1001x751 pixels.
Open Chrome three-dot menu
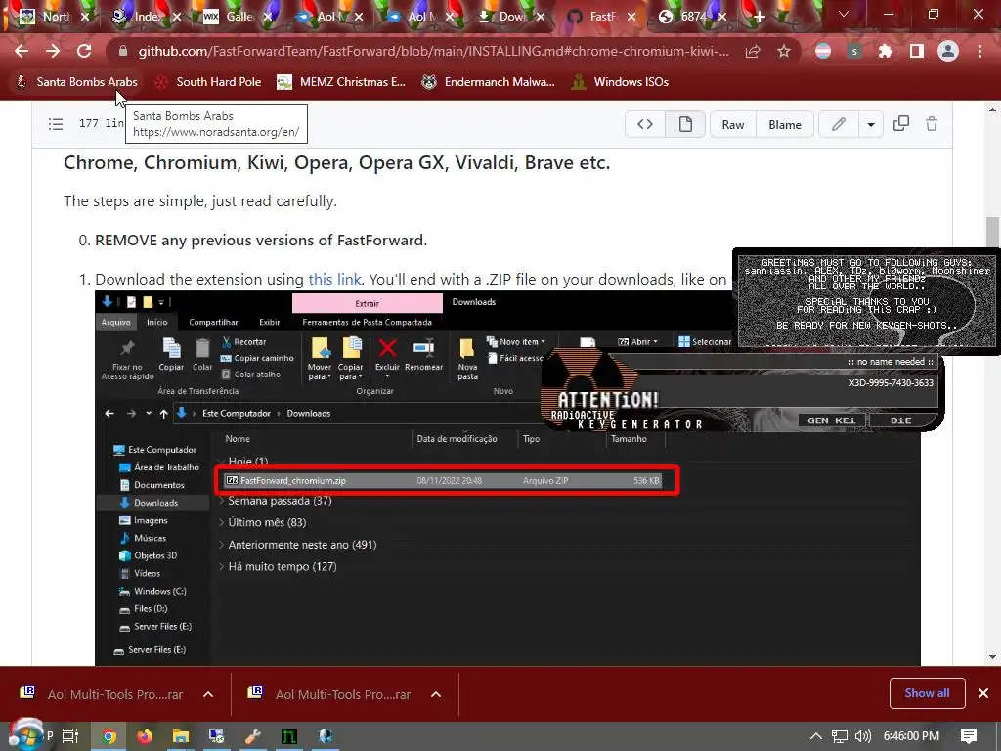pos(979,51)
